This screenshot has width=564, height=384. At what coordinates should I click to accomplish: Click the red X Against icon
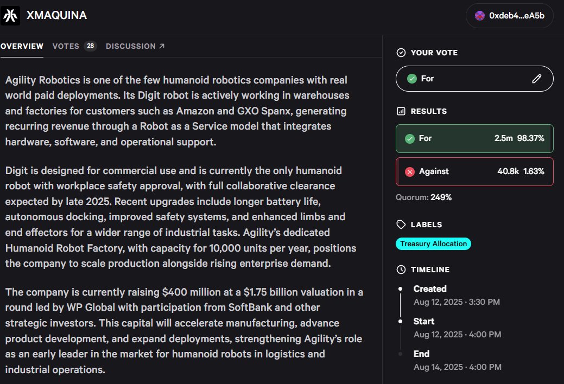click(x=410, y=171)
